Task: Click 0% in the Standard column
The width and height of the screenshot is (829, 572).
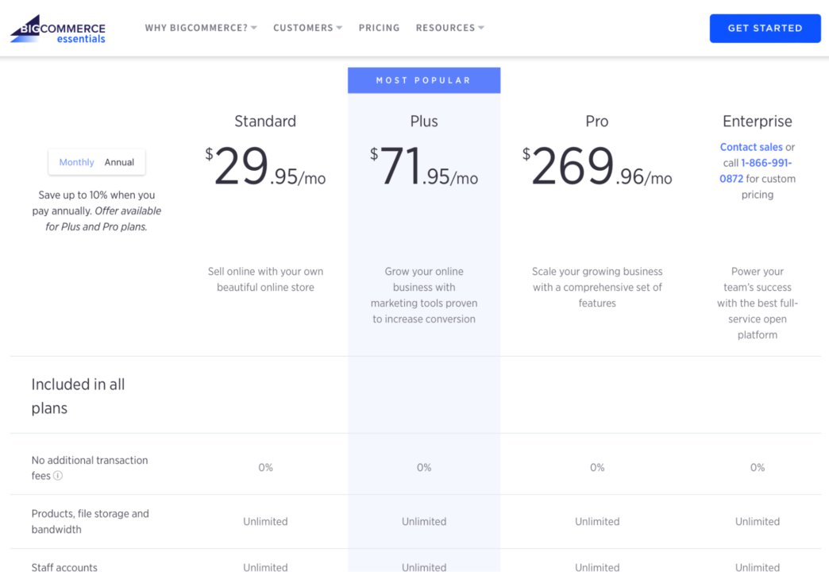Action: pyautogui.click(x=265, y=468)
